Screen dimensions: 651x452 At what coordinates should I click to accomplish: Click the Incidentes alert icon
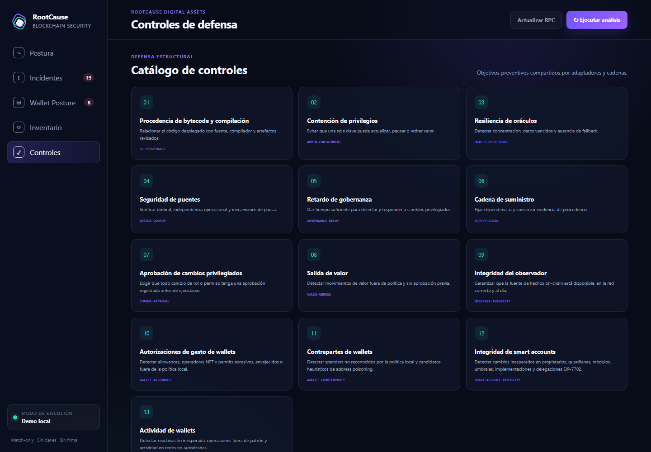(x=19, y=78)
